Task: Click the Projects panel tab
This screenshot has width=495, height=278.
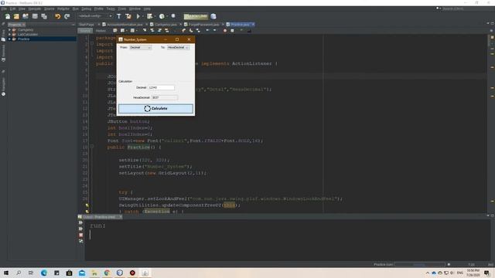Action: tap(16, 24)
